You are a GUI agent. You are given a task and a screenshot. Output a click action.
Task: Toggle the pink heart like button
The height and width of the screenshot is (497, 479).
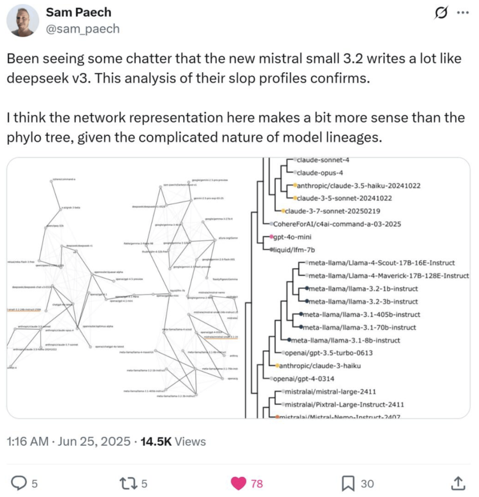(239, 483)
